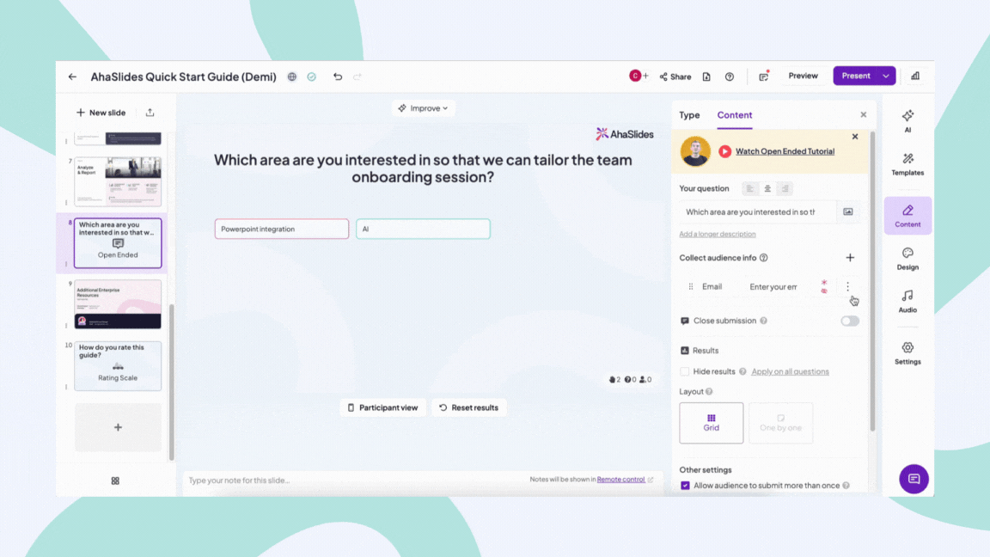Viewport: 990px width, 557px height.
Task: Click the Present button
Action: [856, 76]
